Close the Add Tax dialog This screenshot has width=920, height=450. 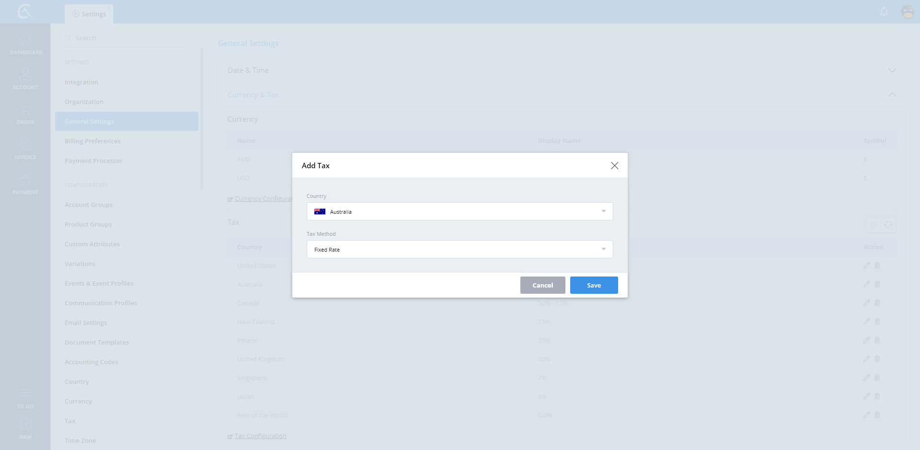614,166
